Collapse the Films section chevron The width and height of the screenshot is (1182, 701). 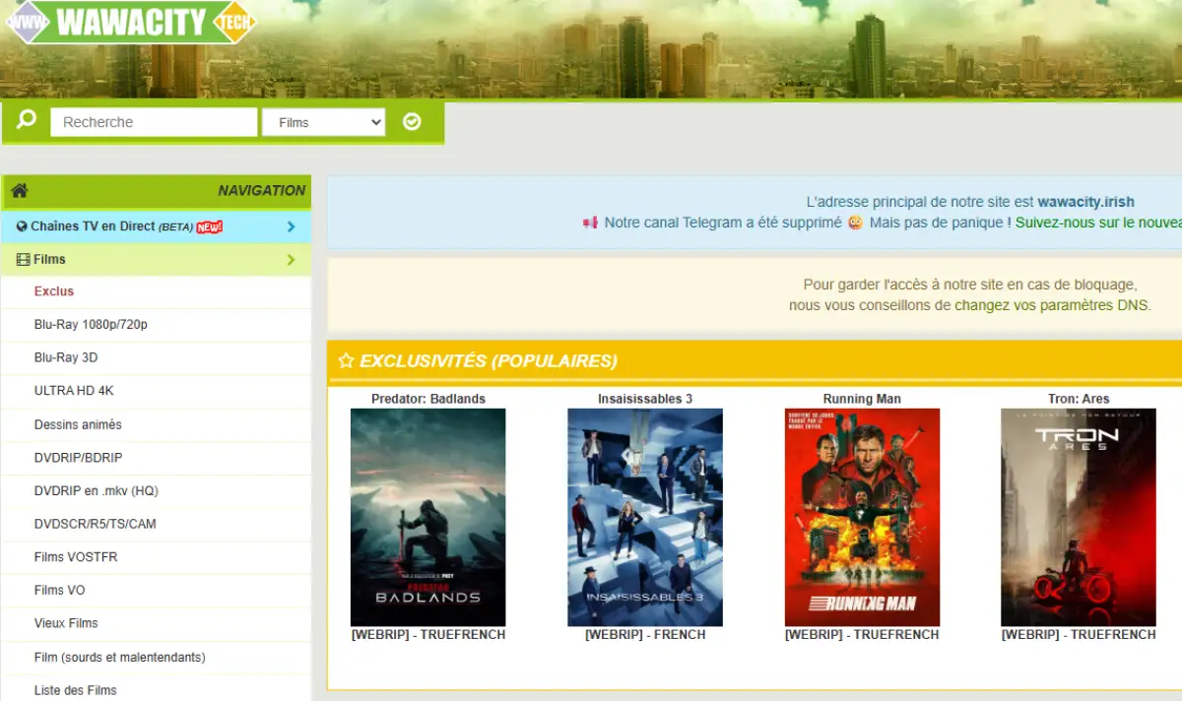click(291, 260)
